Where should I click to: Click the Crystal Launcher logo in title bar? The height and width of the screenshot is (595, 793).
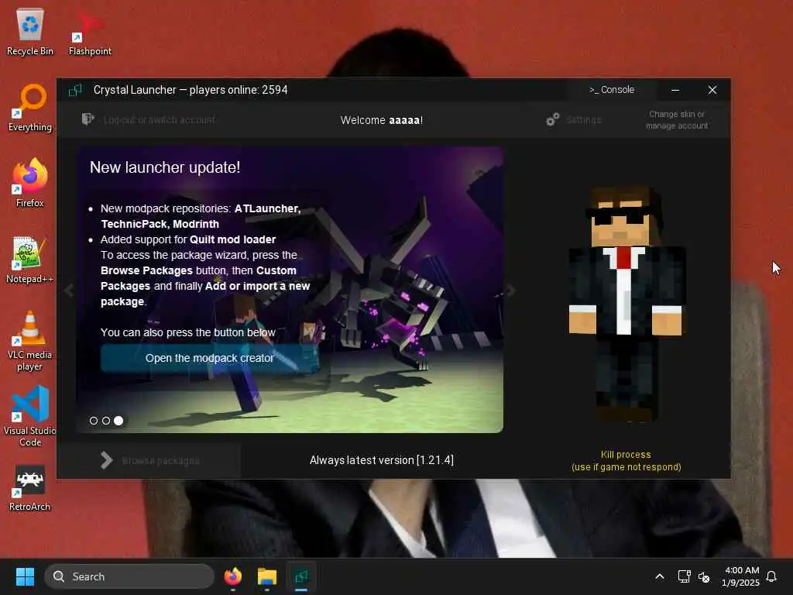tap(75, 90)
